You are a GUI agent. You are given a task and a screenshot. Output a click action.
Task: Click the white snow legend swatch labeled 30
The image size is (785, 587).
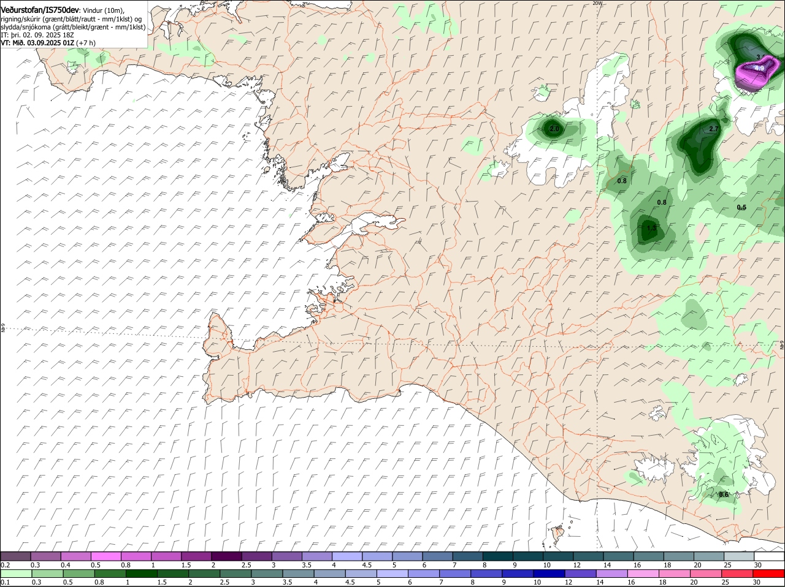[769, 556]
